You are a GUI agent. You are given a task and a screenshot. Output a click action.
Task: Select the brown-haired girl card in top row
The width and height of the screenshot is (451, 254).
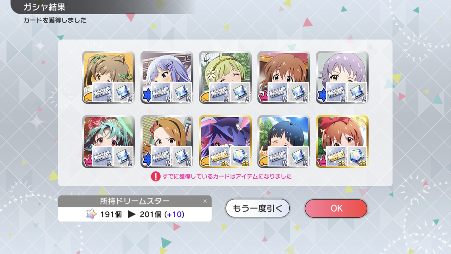click(284, 77)
